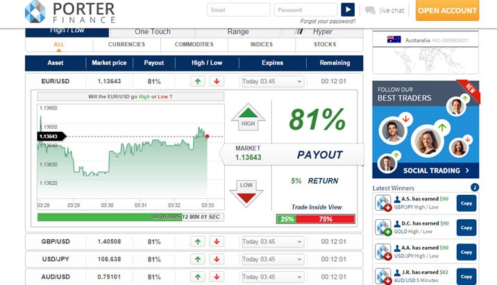Click AUD/USD green up arrow
497x285 pixels.
pyautogui.click(x=198, y=277)
